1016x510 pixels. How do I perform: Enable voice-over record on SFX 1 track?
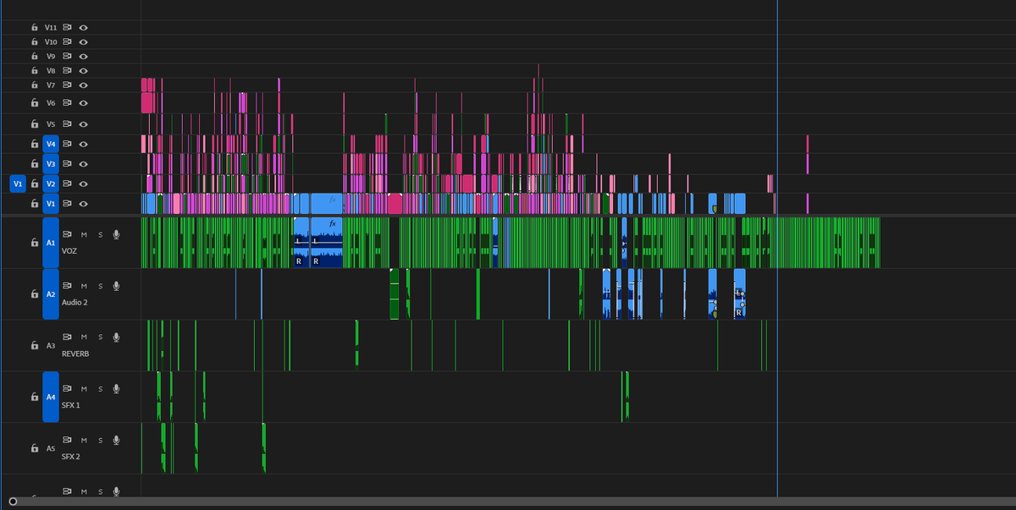click(117, 388)
